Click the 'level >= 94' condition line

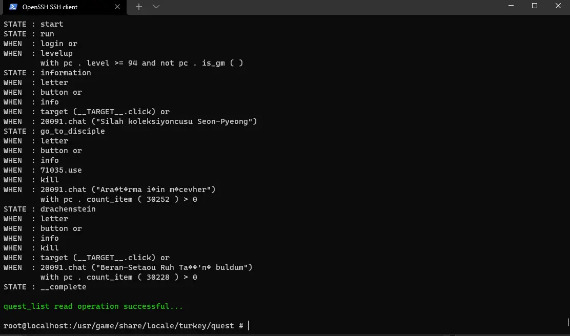coord(142,63)
